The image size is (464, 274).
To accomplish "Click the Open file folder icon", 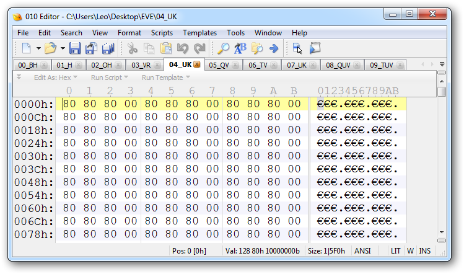I will pos(51,48).
